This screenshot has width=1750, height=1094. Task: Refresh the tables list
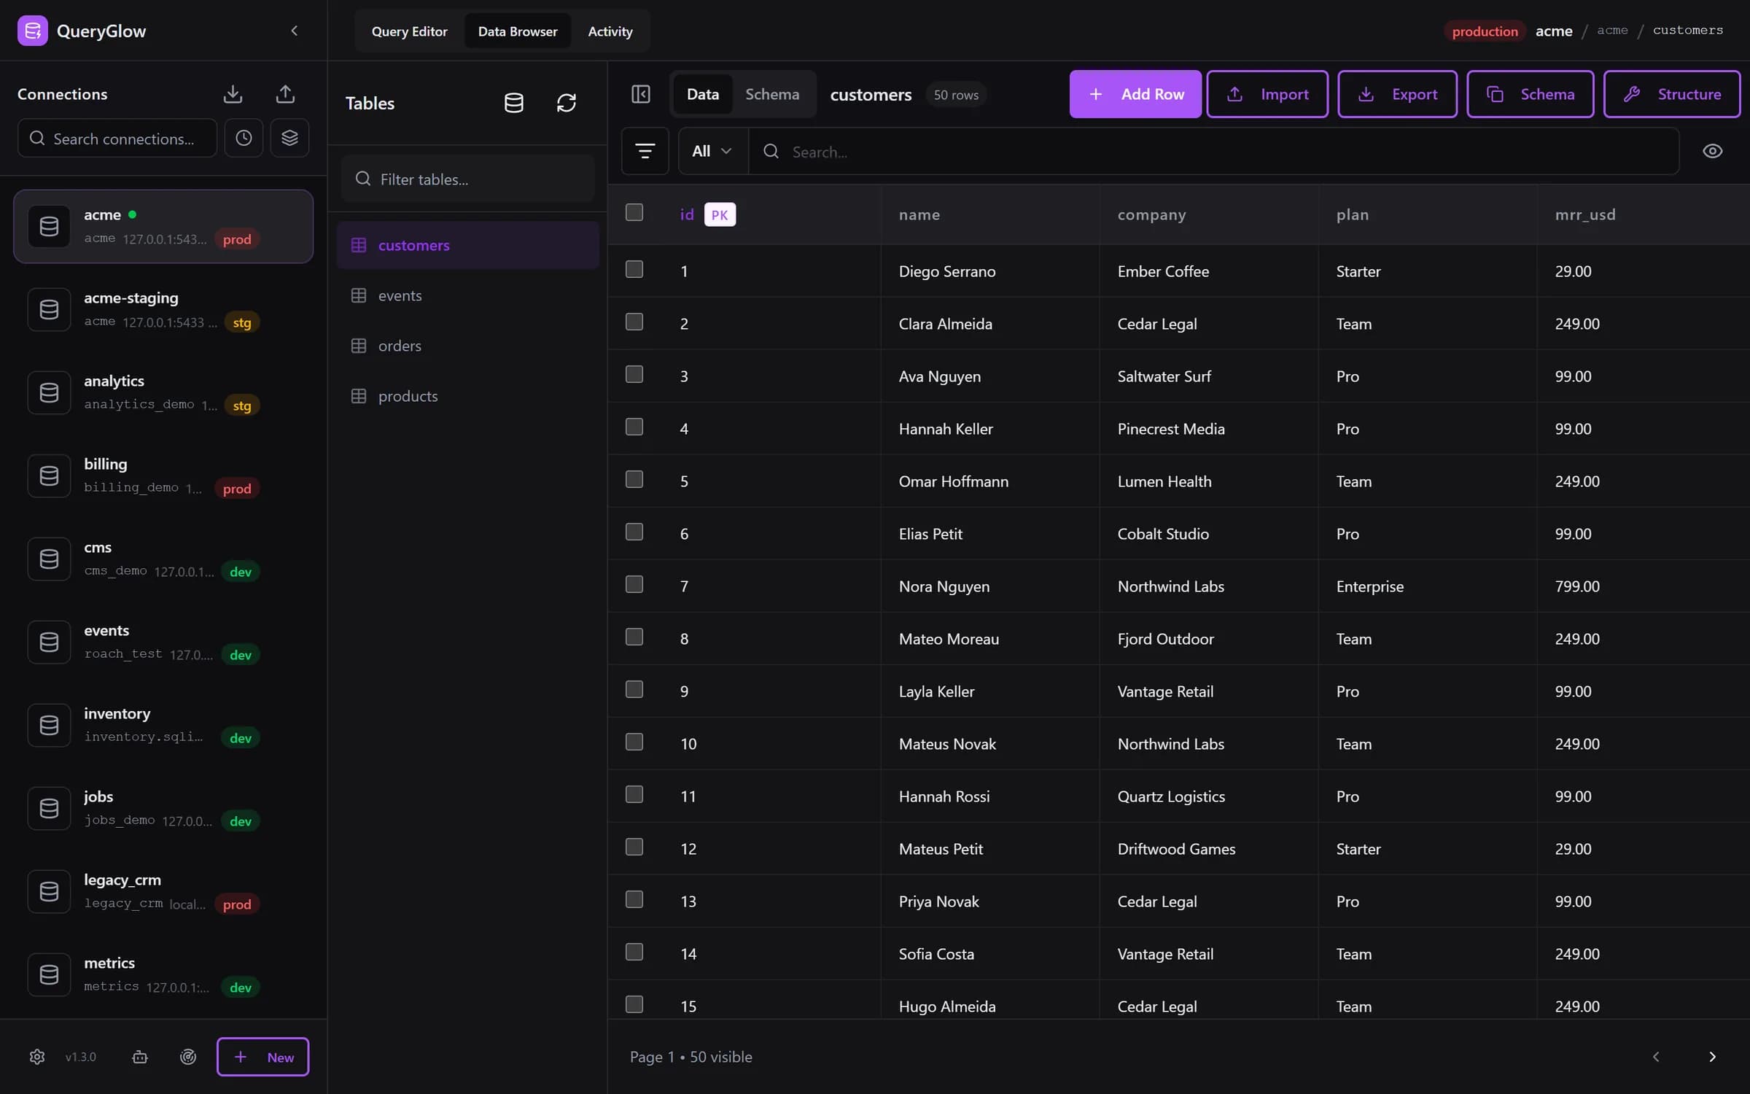(567, 103)
